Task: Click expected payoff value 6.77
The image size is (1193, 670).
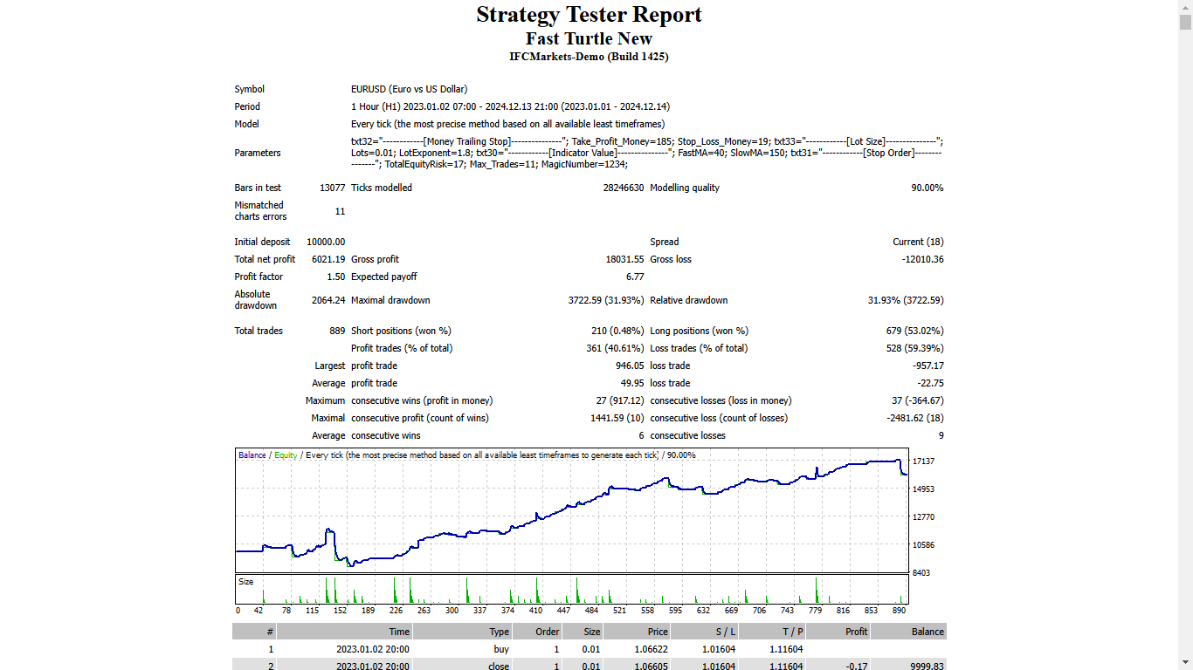Action: [x=635, y=277]
